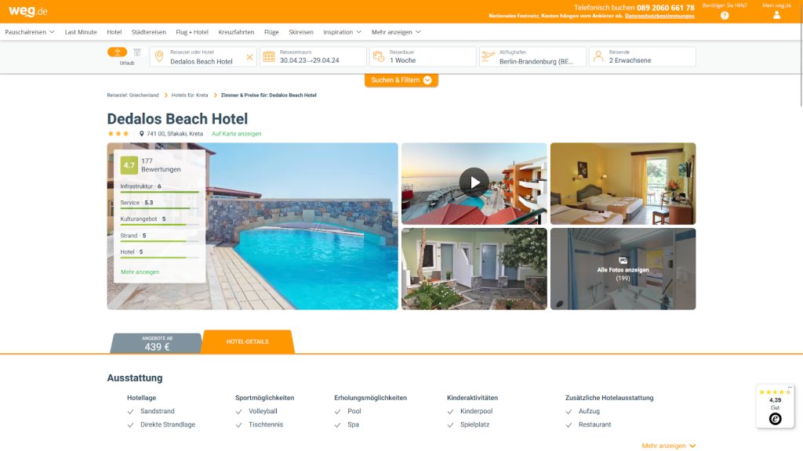803x451 pixels.
Task: Open the Mein weg.de user account icon
Action: coord(777,15)
